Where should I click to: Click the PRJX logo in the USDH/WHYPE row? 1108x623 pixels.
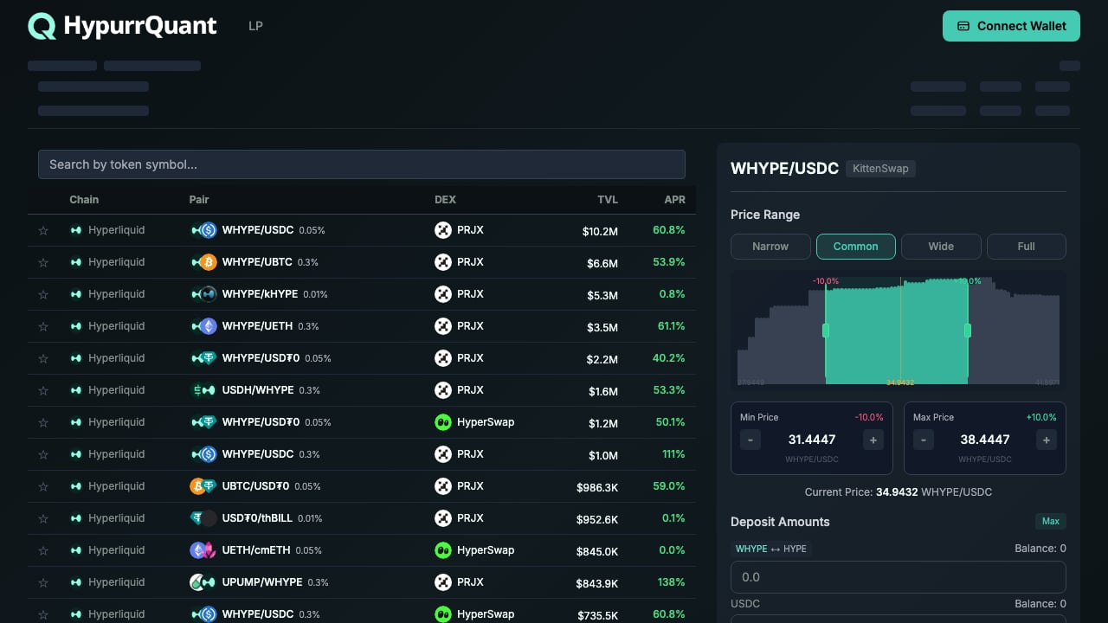pyautogui.click(x=443, y=390)
